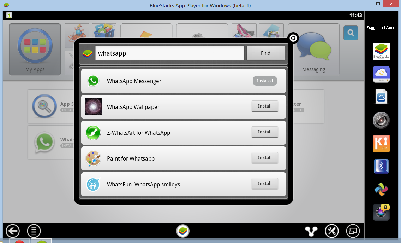This screenshot has width=401, height=243.
Task: Install WhatsFun WhatsApp smileys
Action: (x=265, y=184)
